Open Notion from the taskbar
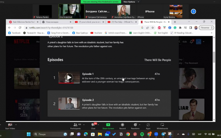 pos(121,134)
